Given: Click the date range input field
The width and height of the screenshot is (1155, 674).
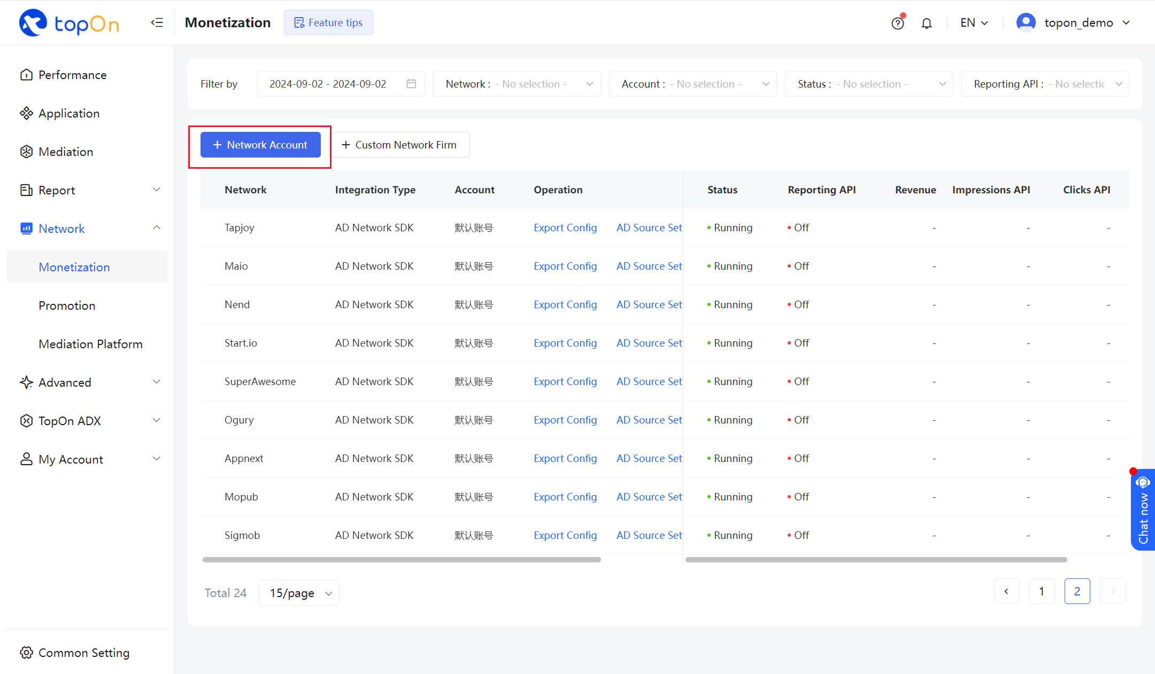Looking at the screenshot, I should coord(341,84).
